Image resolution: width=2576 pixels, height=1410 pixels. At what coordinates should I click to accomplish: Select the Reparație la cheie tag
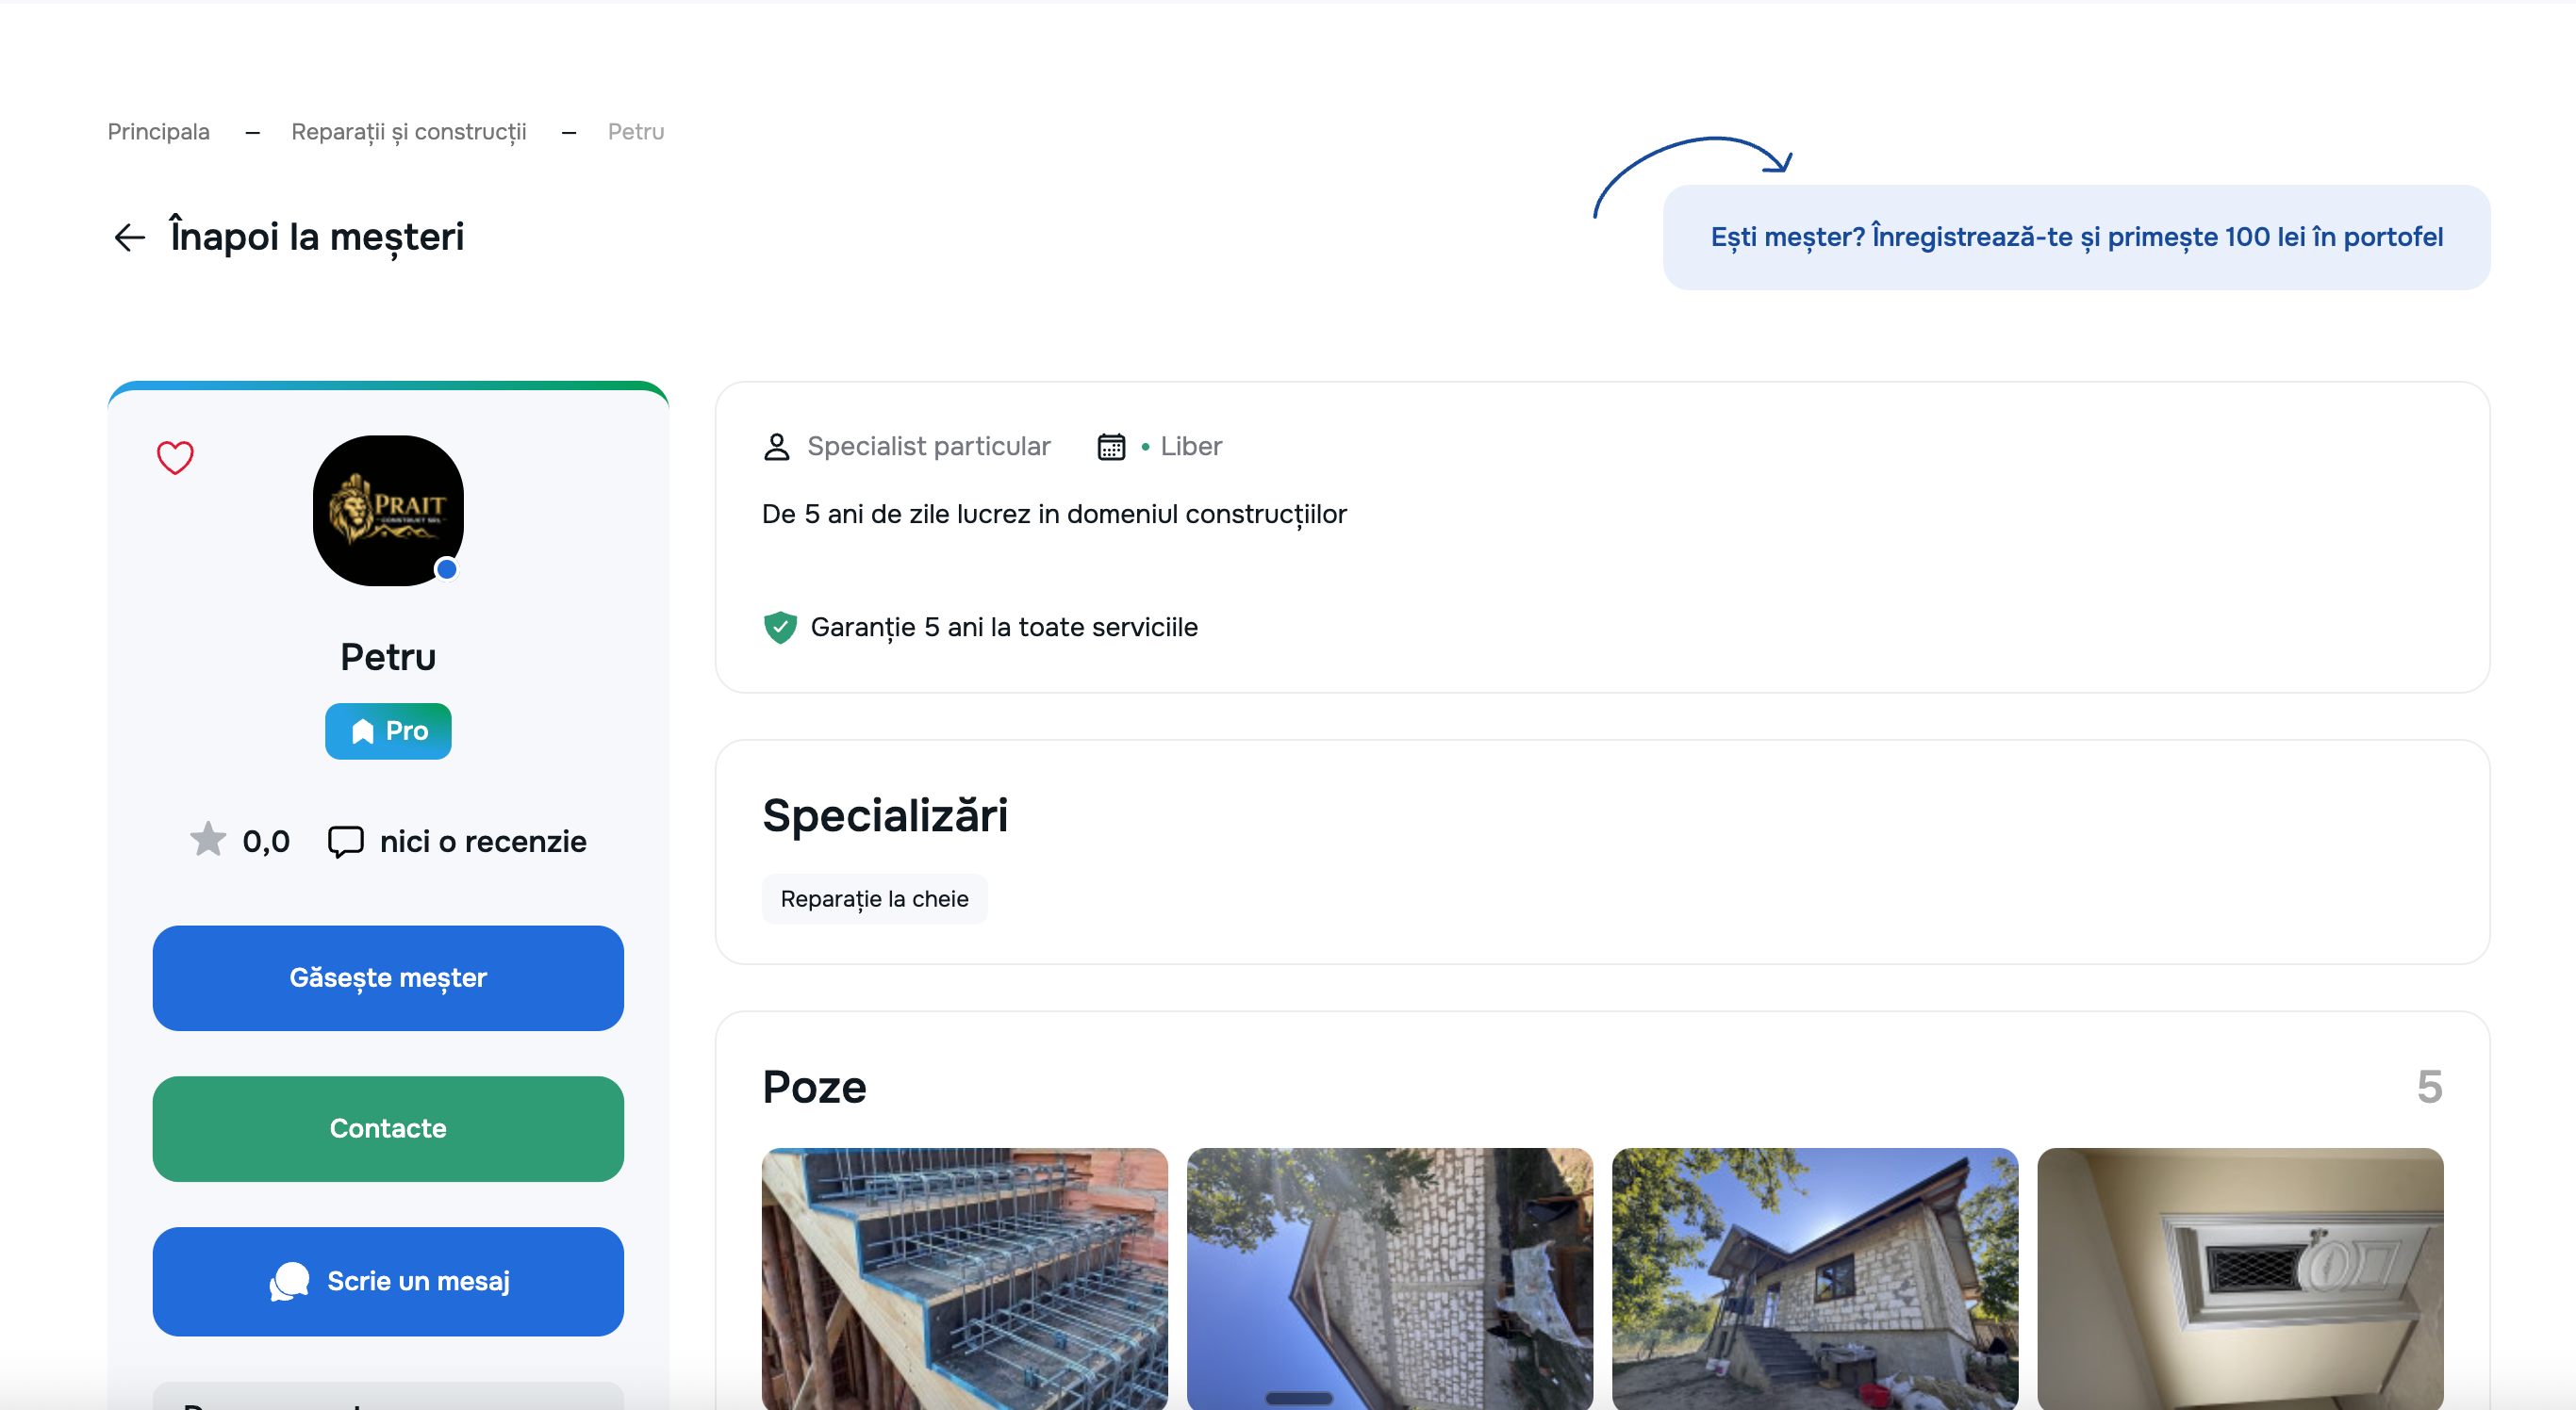(874, 899)
